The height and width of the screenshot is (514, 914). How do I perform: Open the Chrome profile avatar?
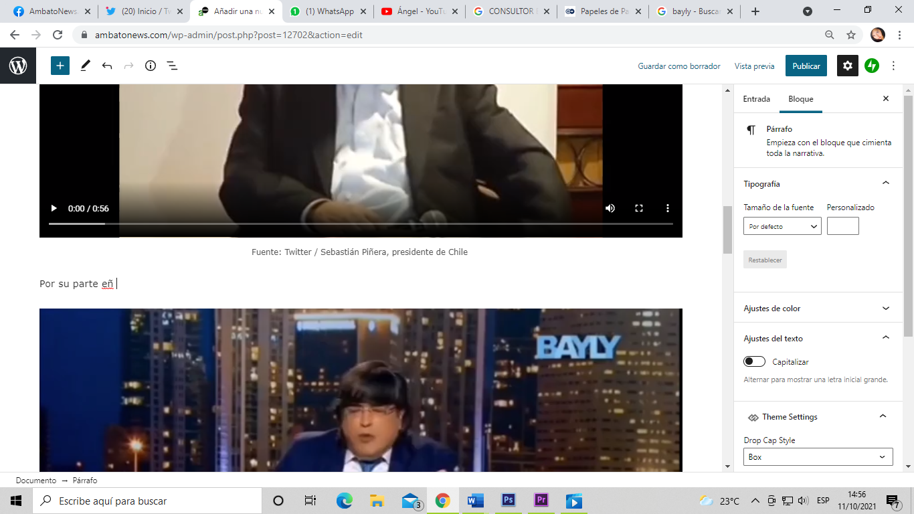pos(878,35)
